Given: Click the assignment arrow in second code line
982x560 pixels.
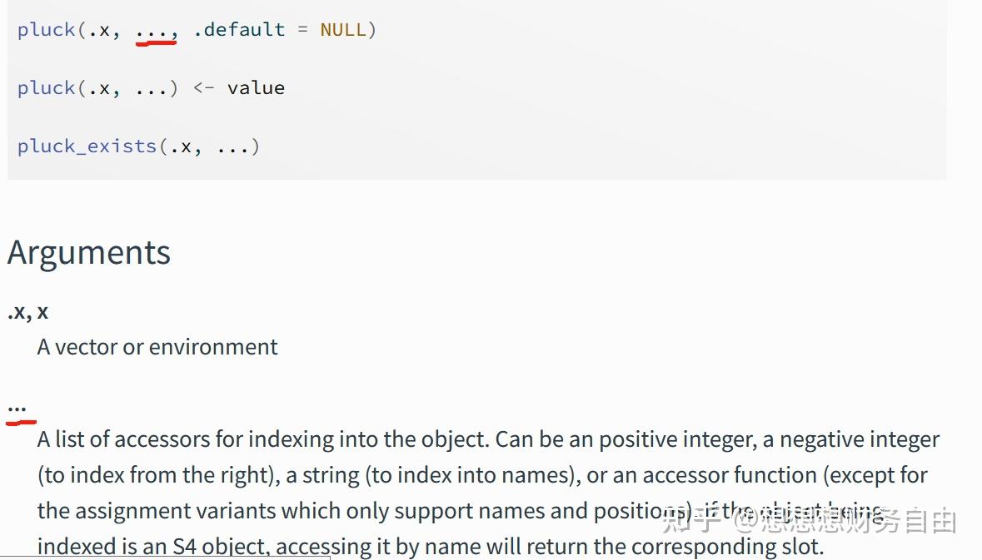Looking at the screenshot, I should 203,88.
